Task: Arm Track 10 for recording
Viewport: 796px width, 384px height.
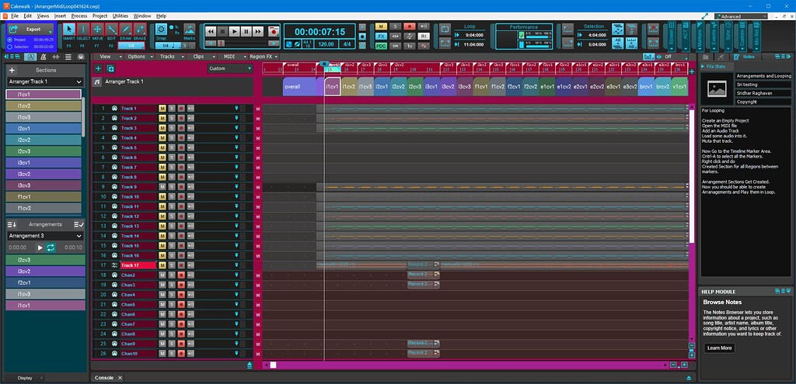Action: [x=181, y=196]
